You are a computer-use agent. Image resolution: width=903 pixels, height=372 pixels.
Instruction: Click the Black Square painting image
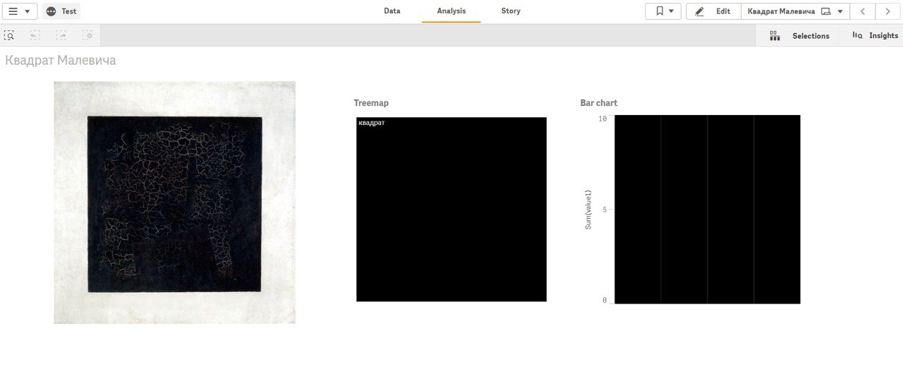point(175,203)
